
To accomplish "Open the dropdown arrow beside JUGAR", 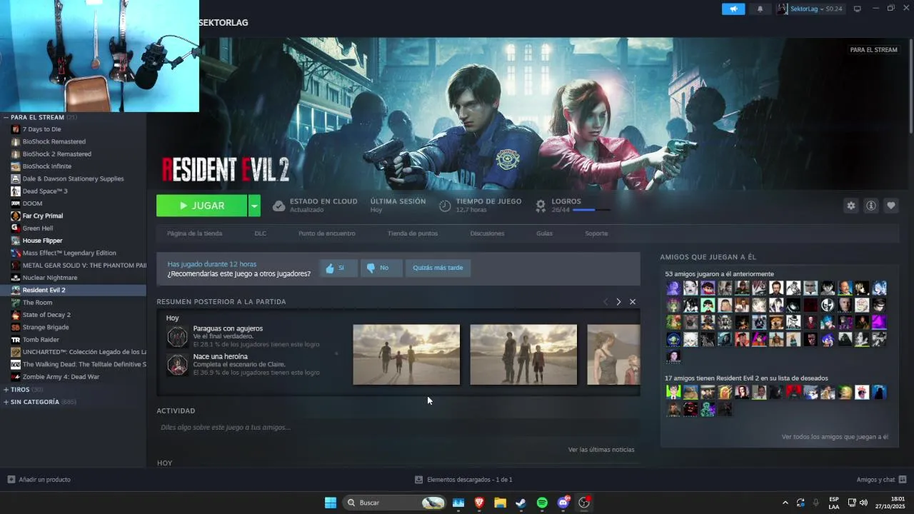I will tap(254, 206).
